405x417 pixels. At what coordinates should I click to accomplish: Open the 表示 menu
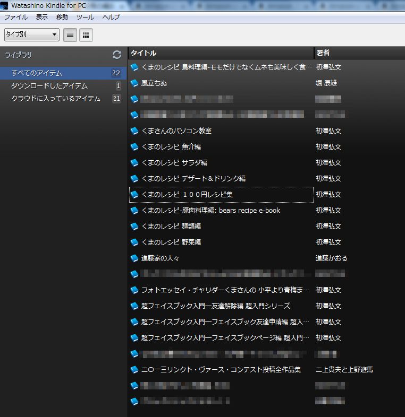tap(42, 17)
